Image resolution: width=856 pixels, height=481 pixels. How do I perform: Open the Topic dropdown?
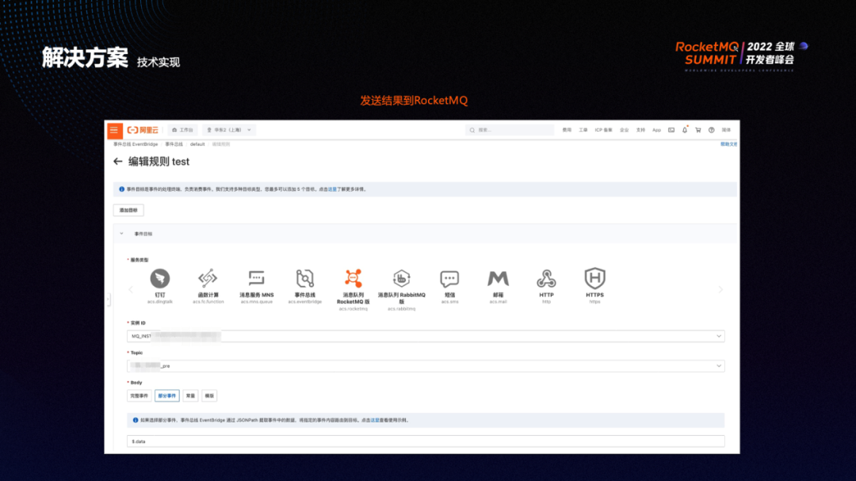point(426,366)
